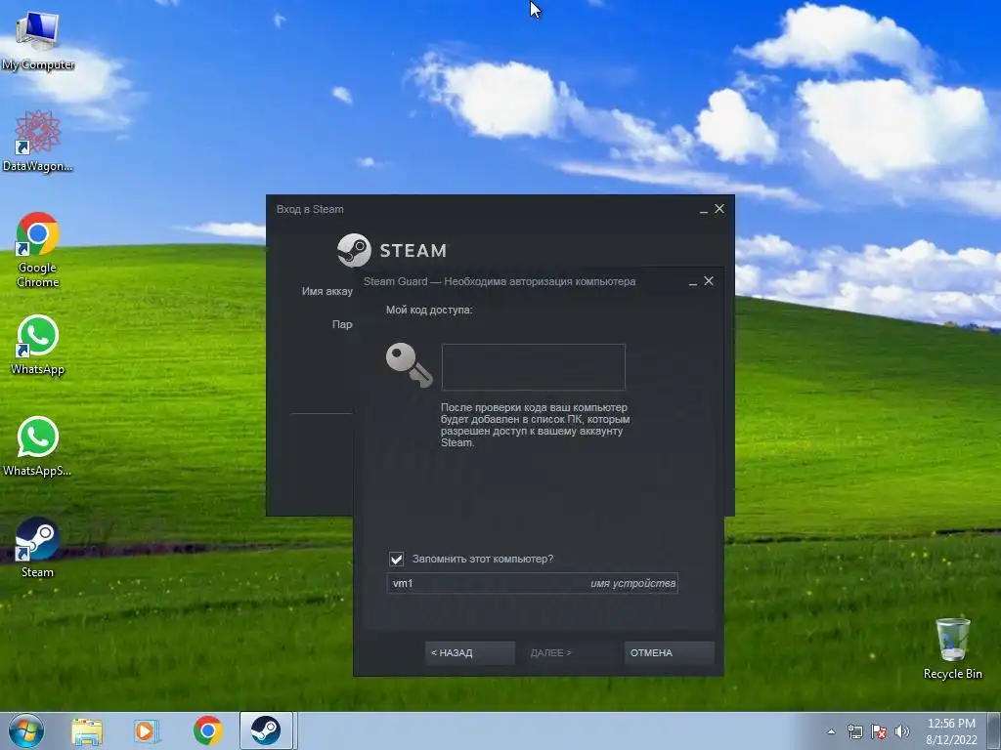Cancel with the 'ОТМЕНА' button

(669, 652)
